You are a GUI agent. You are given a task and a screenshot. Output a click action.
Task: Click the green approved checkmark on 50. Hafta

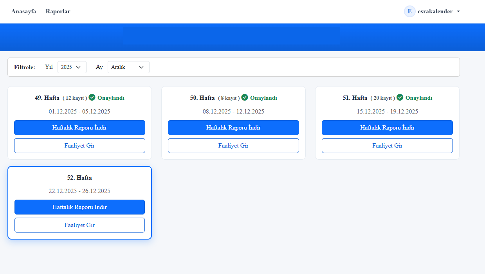(x=245, y=97)
